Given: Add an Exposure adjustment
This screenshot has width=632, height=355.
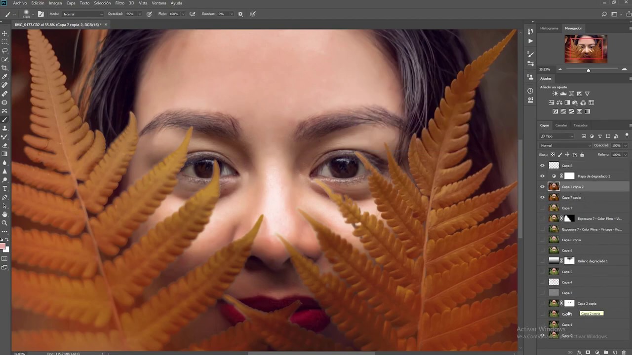Looking at the screenshot, I should click(579, 94).
